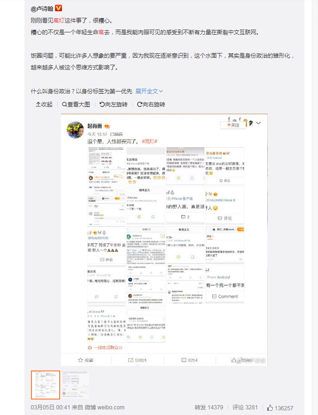Rotate image left with 向左旋转
The height and width of the screenshot is (415, 318).
pyautogui.click(x=113, y=104)
